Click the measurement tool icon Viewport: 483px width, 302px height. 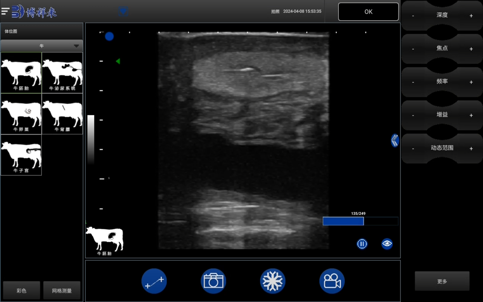(154, 281)
